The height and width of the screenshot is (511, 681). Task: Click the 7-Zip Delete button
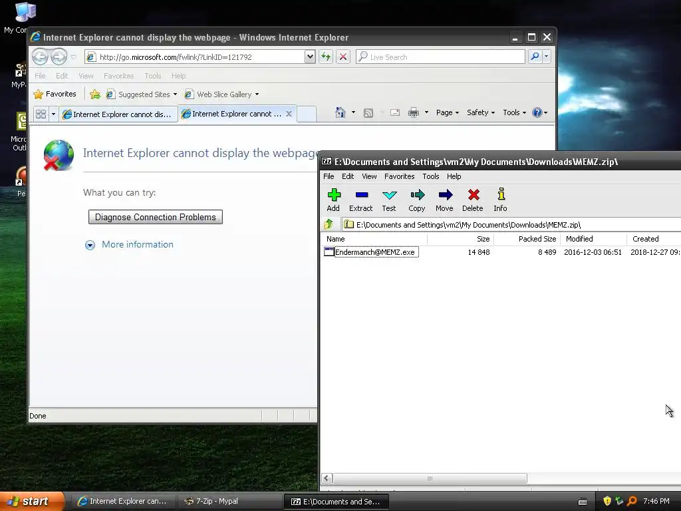click(473, 200)
